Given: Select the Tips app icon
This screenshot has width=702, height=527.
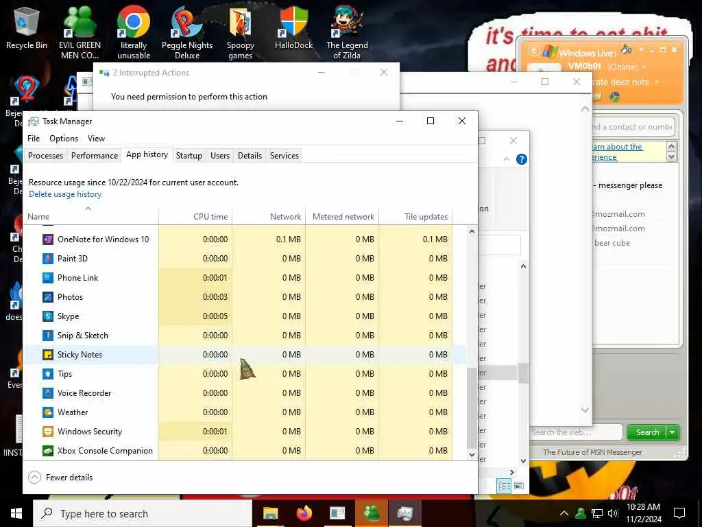Looking at the screenshot, I should [x=48, y=374].
